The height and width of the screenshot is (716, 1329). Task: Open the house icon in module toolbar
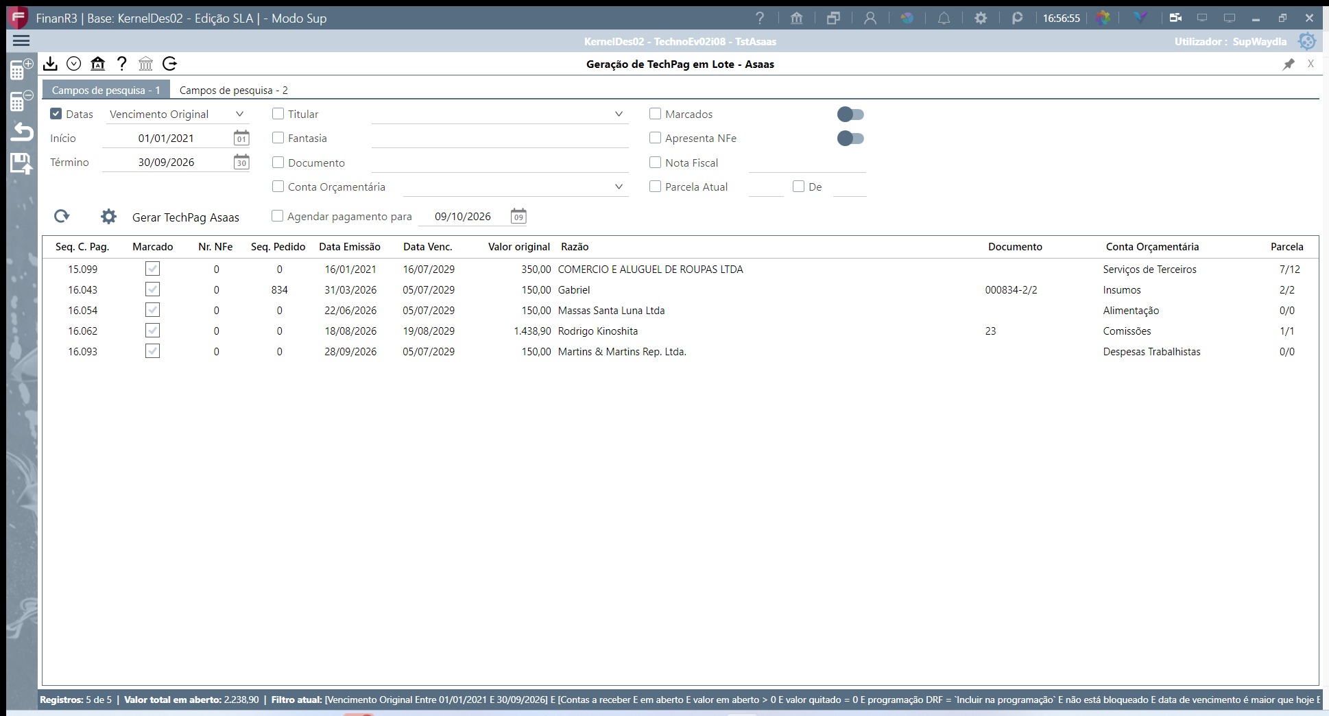coord(98,64)
